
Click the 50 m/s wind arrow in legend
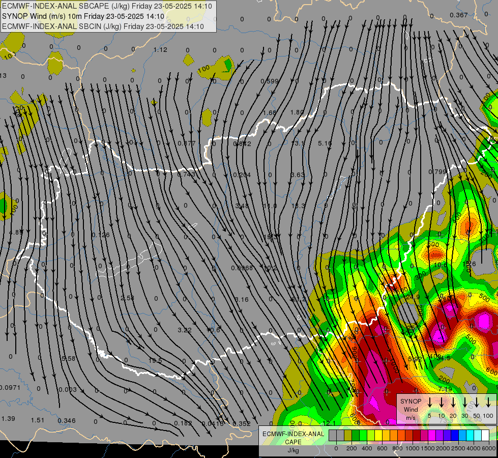pos(477,403)
